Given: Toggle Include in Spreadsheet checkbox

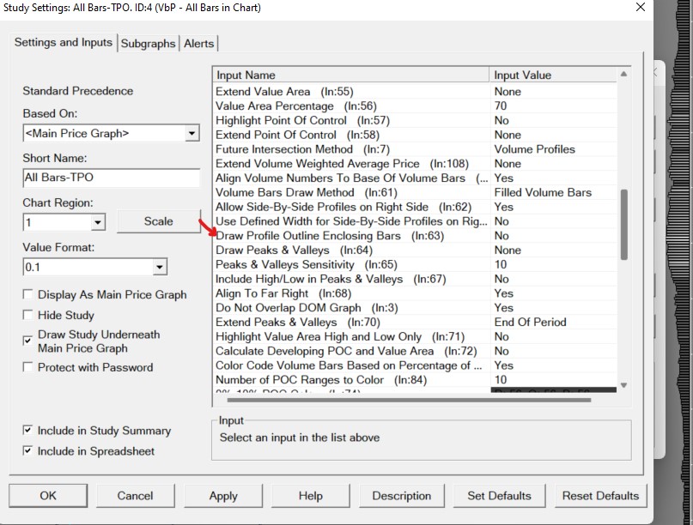Looking at the screenshot, I should coord(27,451).
